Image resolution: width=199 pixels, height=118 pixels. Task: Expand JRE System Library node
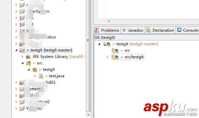coord(22,57)
